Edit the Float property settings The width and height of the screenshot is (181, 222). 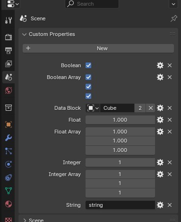160,120
